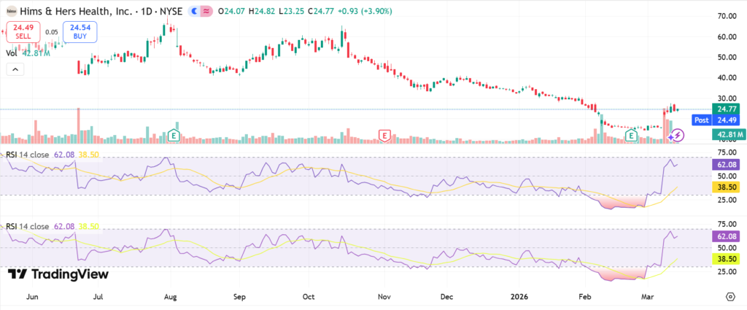747x310 pixels.
Task: Click the Feb label on the time axis
Action: [x=584, y=297]
